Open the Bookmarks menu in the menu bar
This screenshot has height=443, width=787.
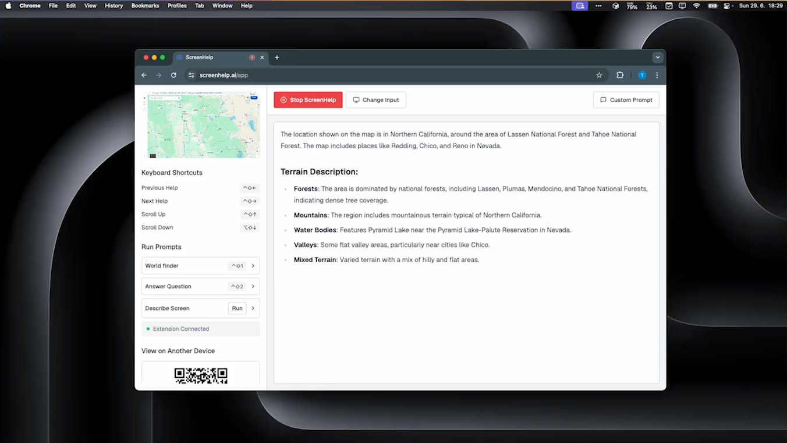pos(145,5)
